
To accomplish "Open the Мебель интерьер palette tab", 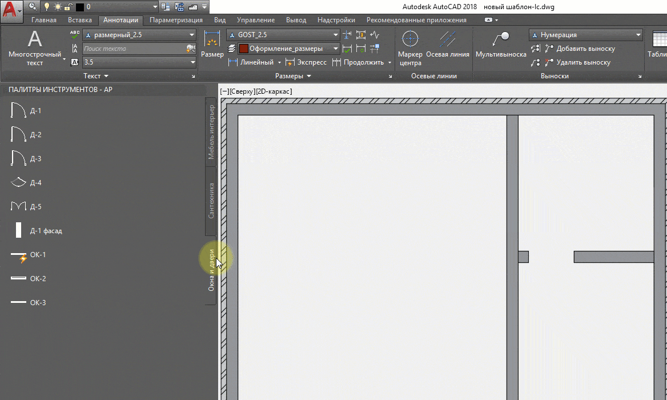I will [x=211, y=132].
